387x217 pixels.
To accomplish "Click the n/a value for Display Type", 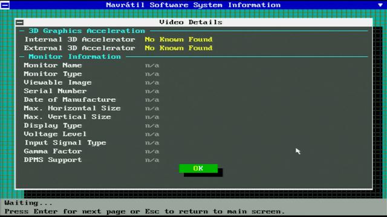I will pyautogui.click(x=152, y=126).
